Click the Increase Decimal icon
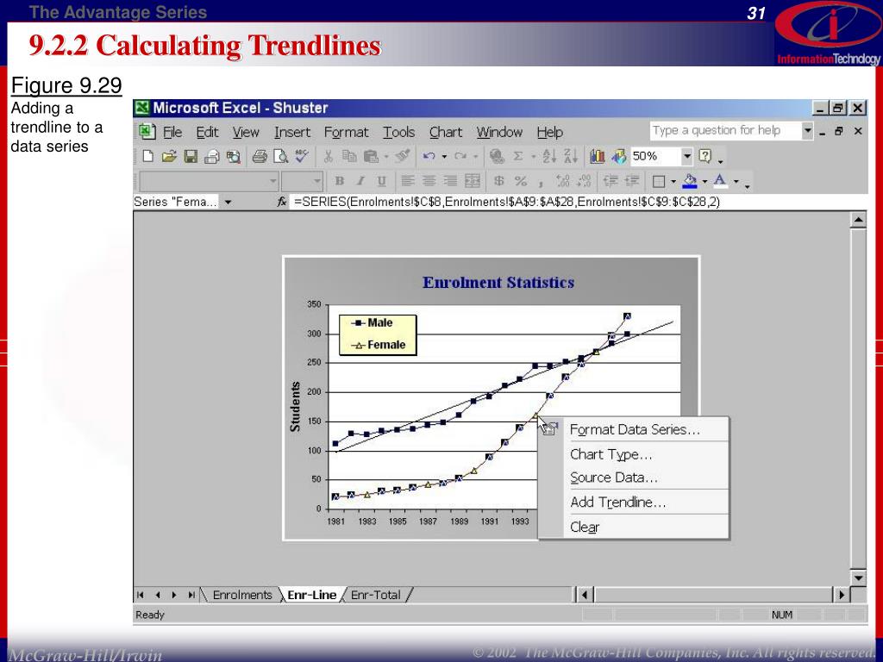883x662 pixels. coord(562,181)
